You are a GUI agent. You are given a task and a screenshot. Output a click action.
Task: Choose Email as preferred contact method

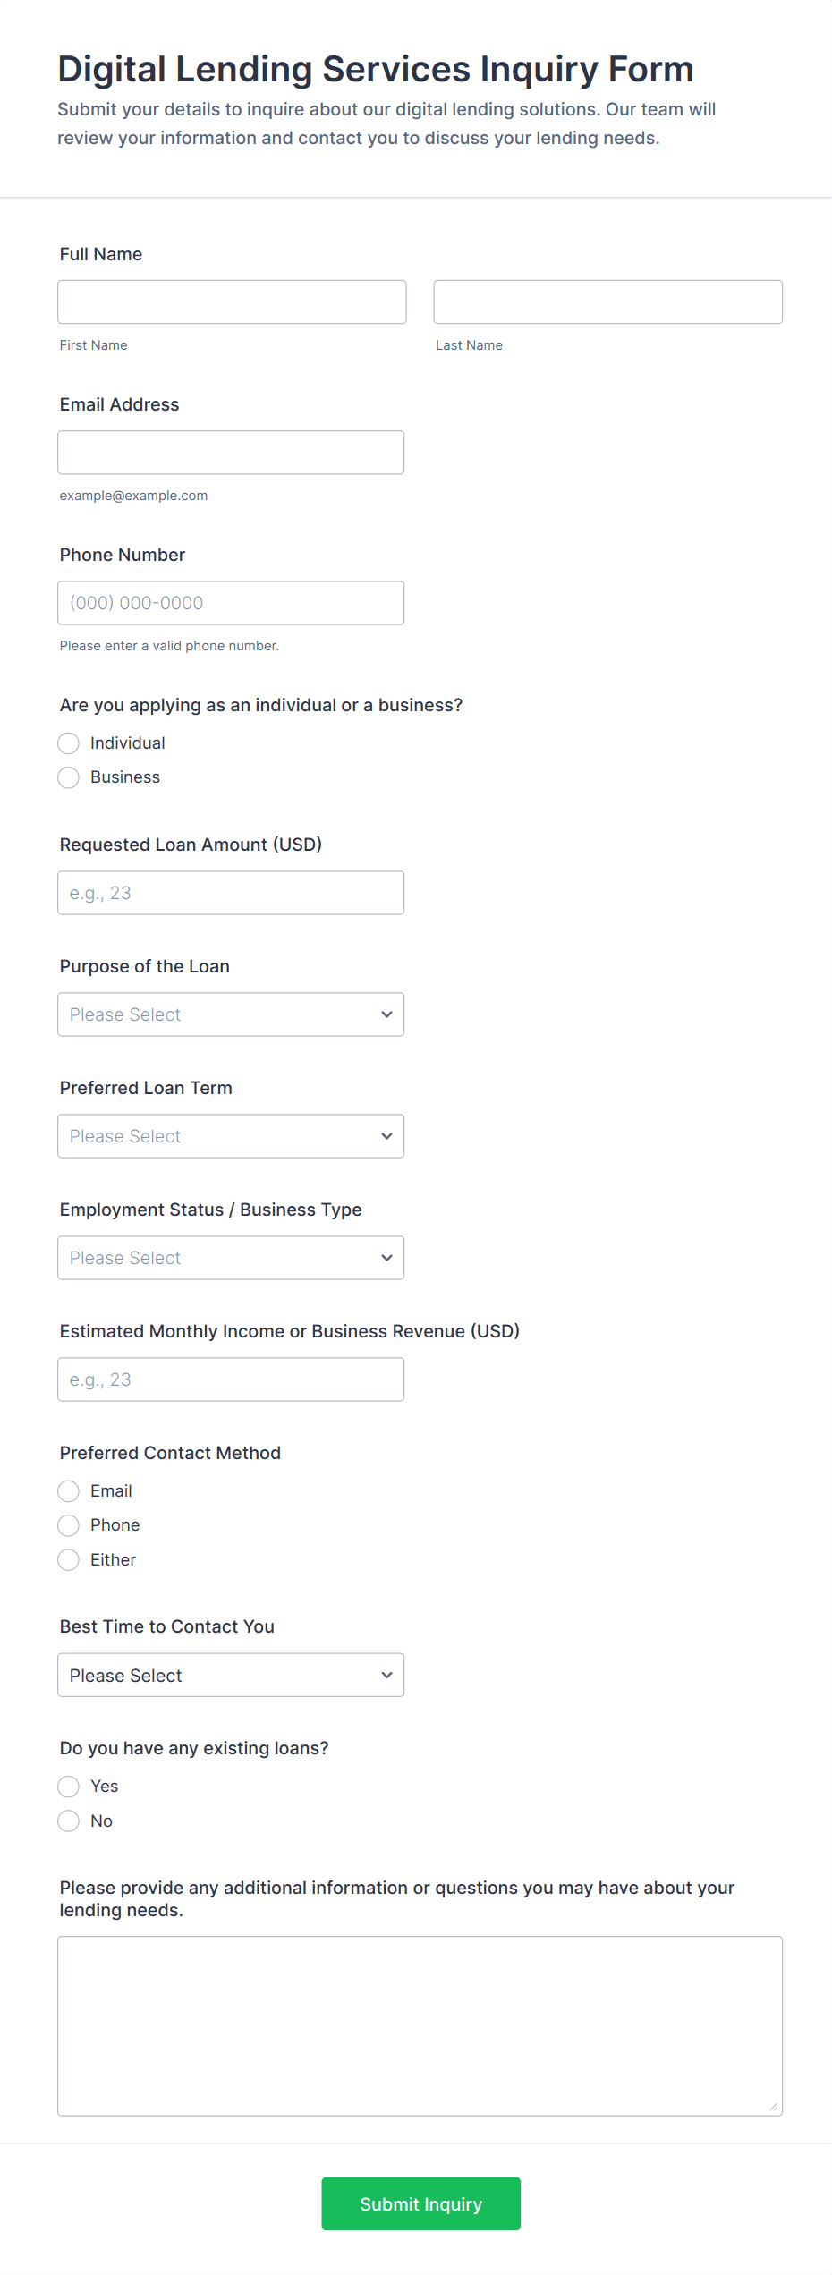(69, 1491)
